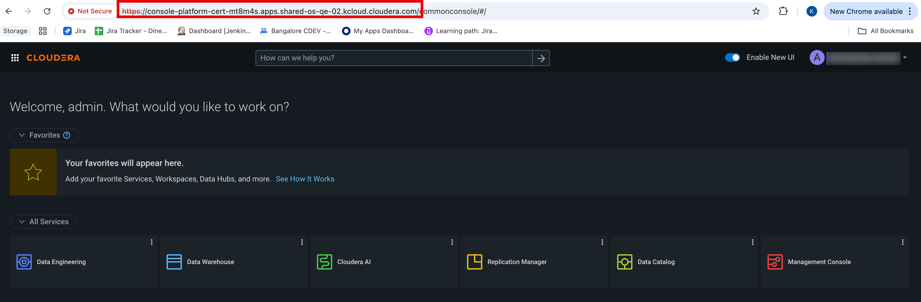Bookmark this page with star icon
921x302 pixels.
[756, 11]
